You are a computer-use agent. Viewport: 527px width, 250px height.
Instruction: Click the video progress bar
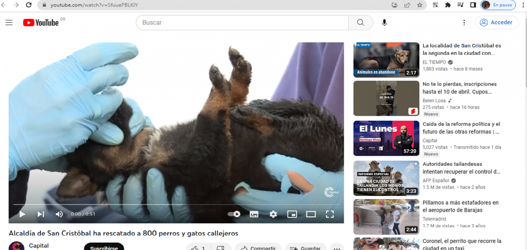[x=176, y=204]
